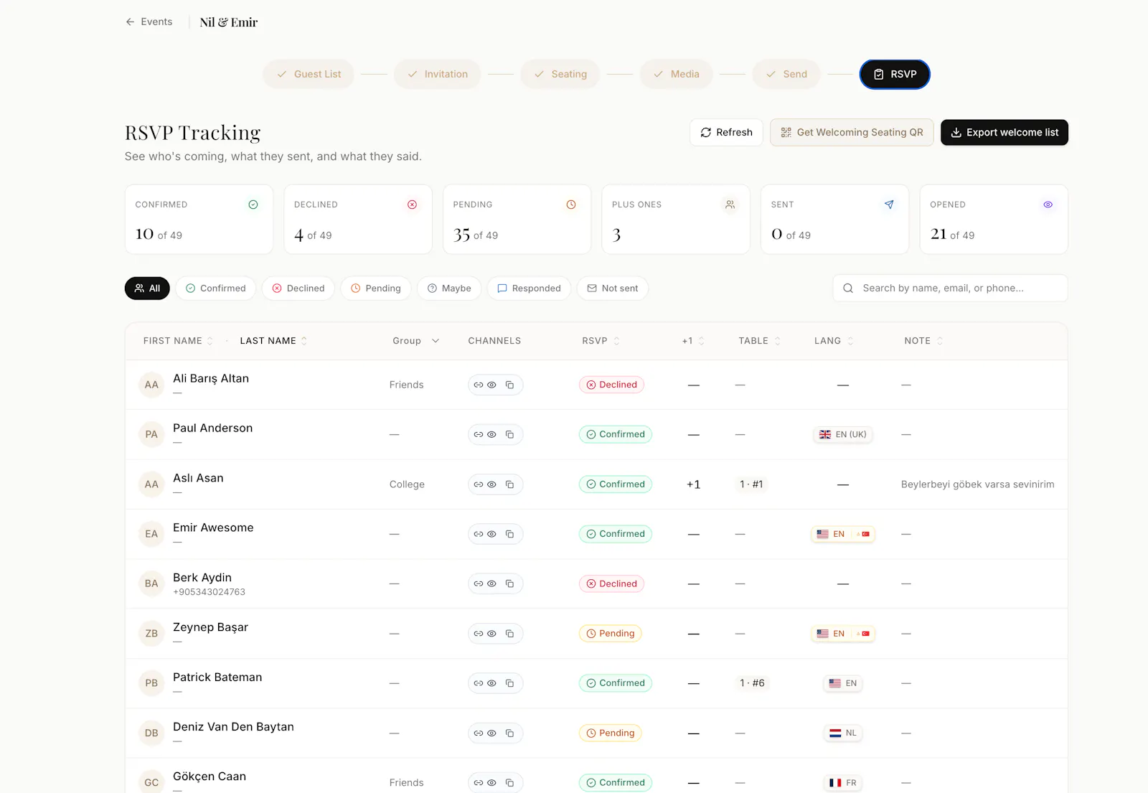Image resolution: width=1148 pixels, height=793 pixels.
Task: Filter guests by Maybe chip
Action: coord(449,288)
